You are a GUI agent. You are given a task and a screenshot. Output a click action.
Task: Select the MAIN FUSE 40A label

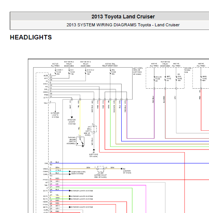coord(204,79)
